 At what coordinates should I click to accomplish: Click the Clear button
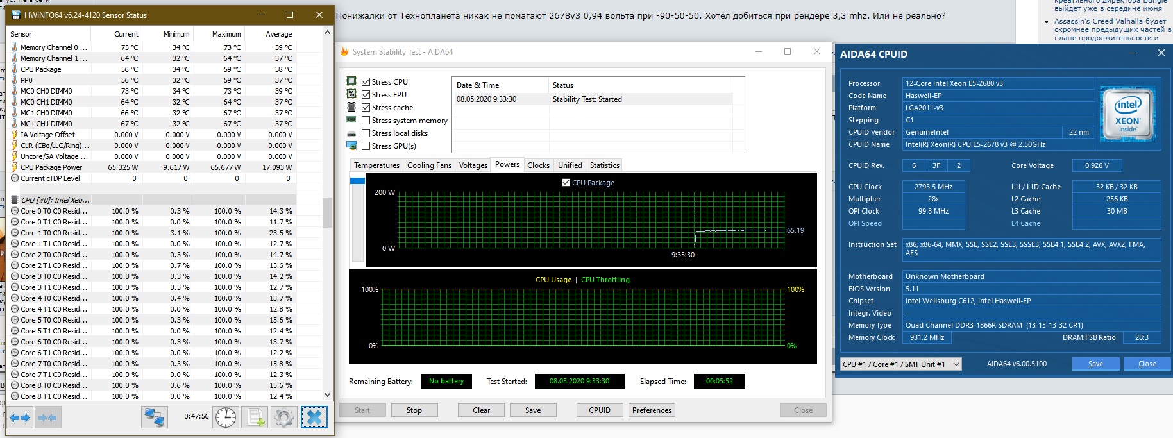click(482, 410)
